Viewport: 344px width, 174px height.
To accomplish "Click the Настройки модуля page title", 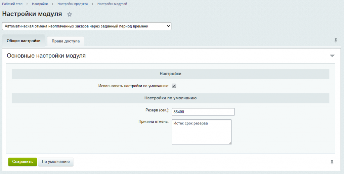I will point(32,14).
